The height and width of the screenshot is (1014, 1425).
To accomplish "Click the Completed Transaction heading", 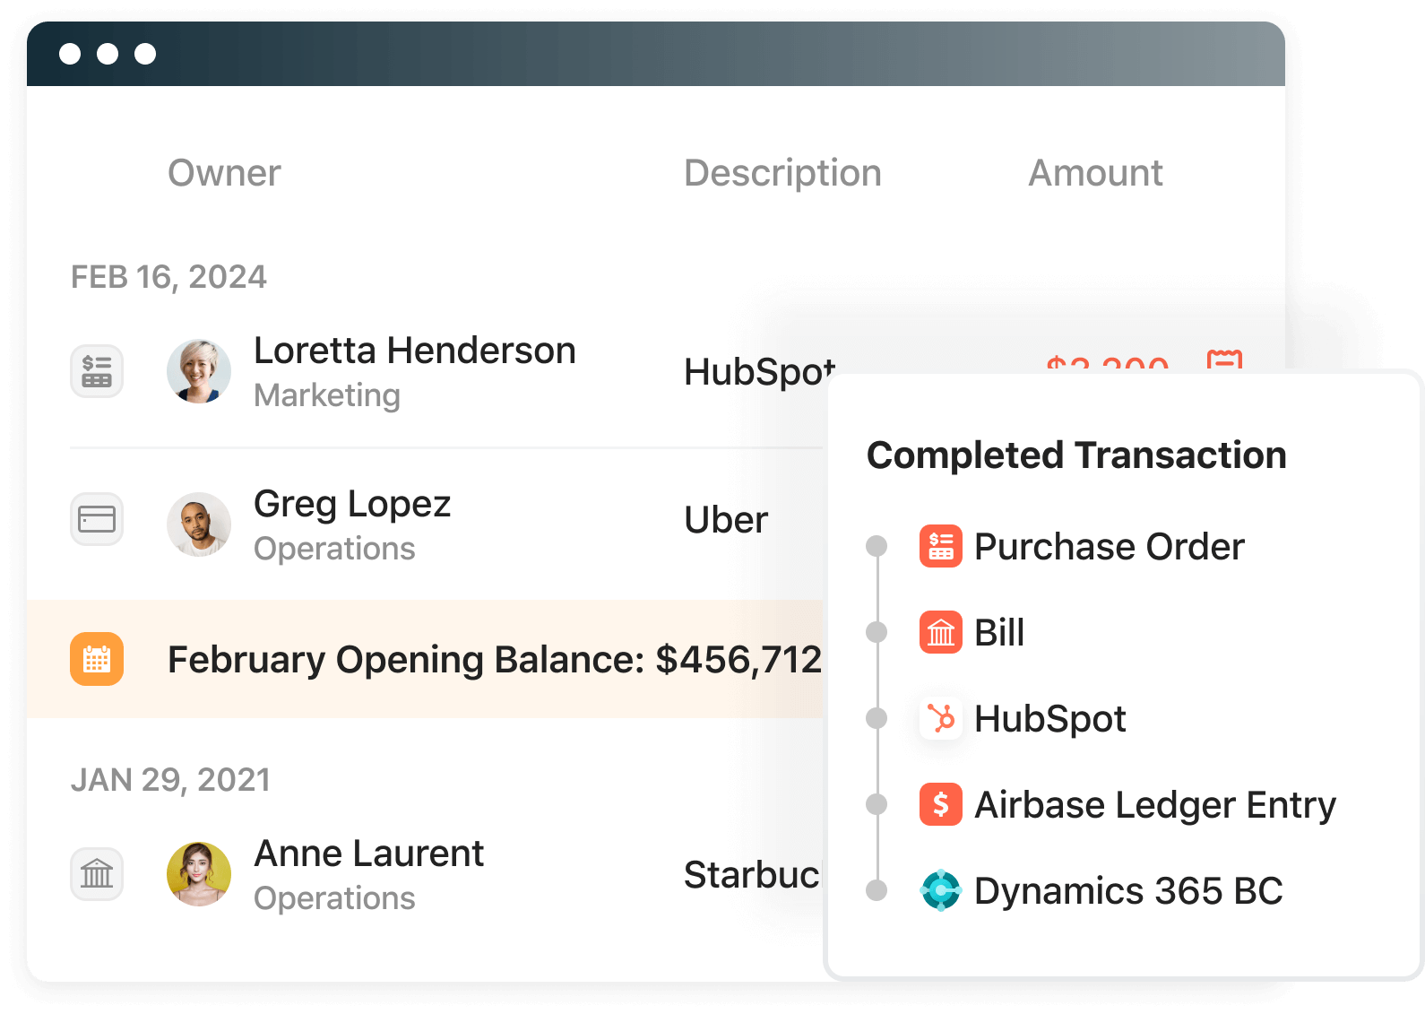I will [1076, 455].
